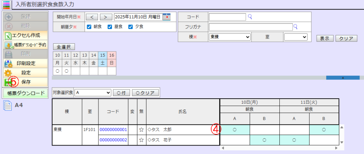Click the star icon for タス 太郎
Screen dimensions: 364x154
[x=141, y=130]
